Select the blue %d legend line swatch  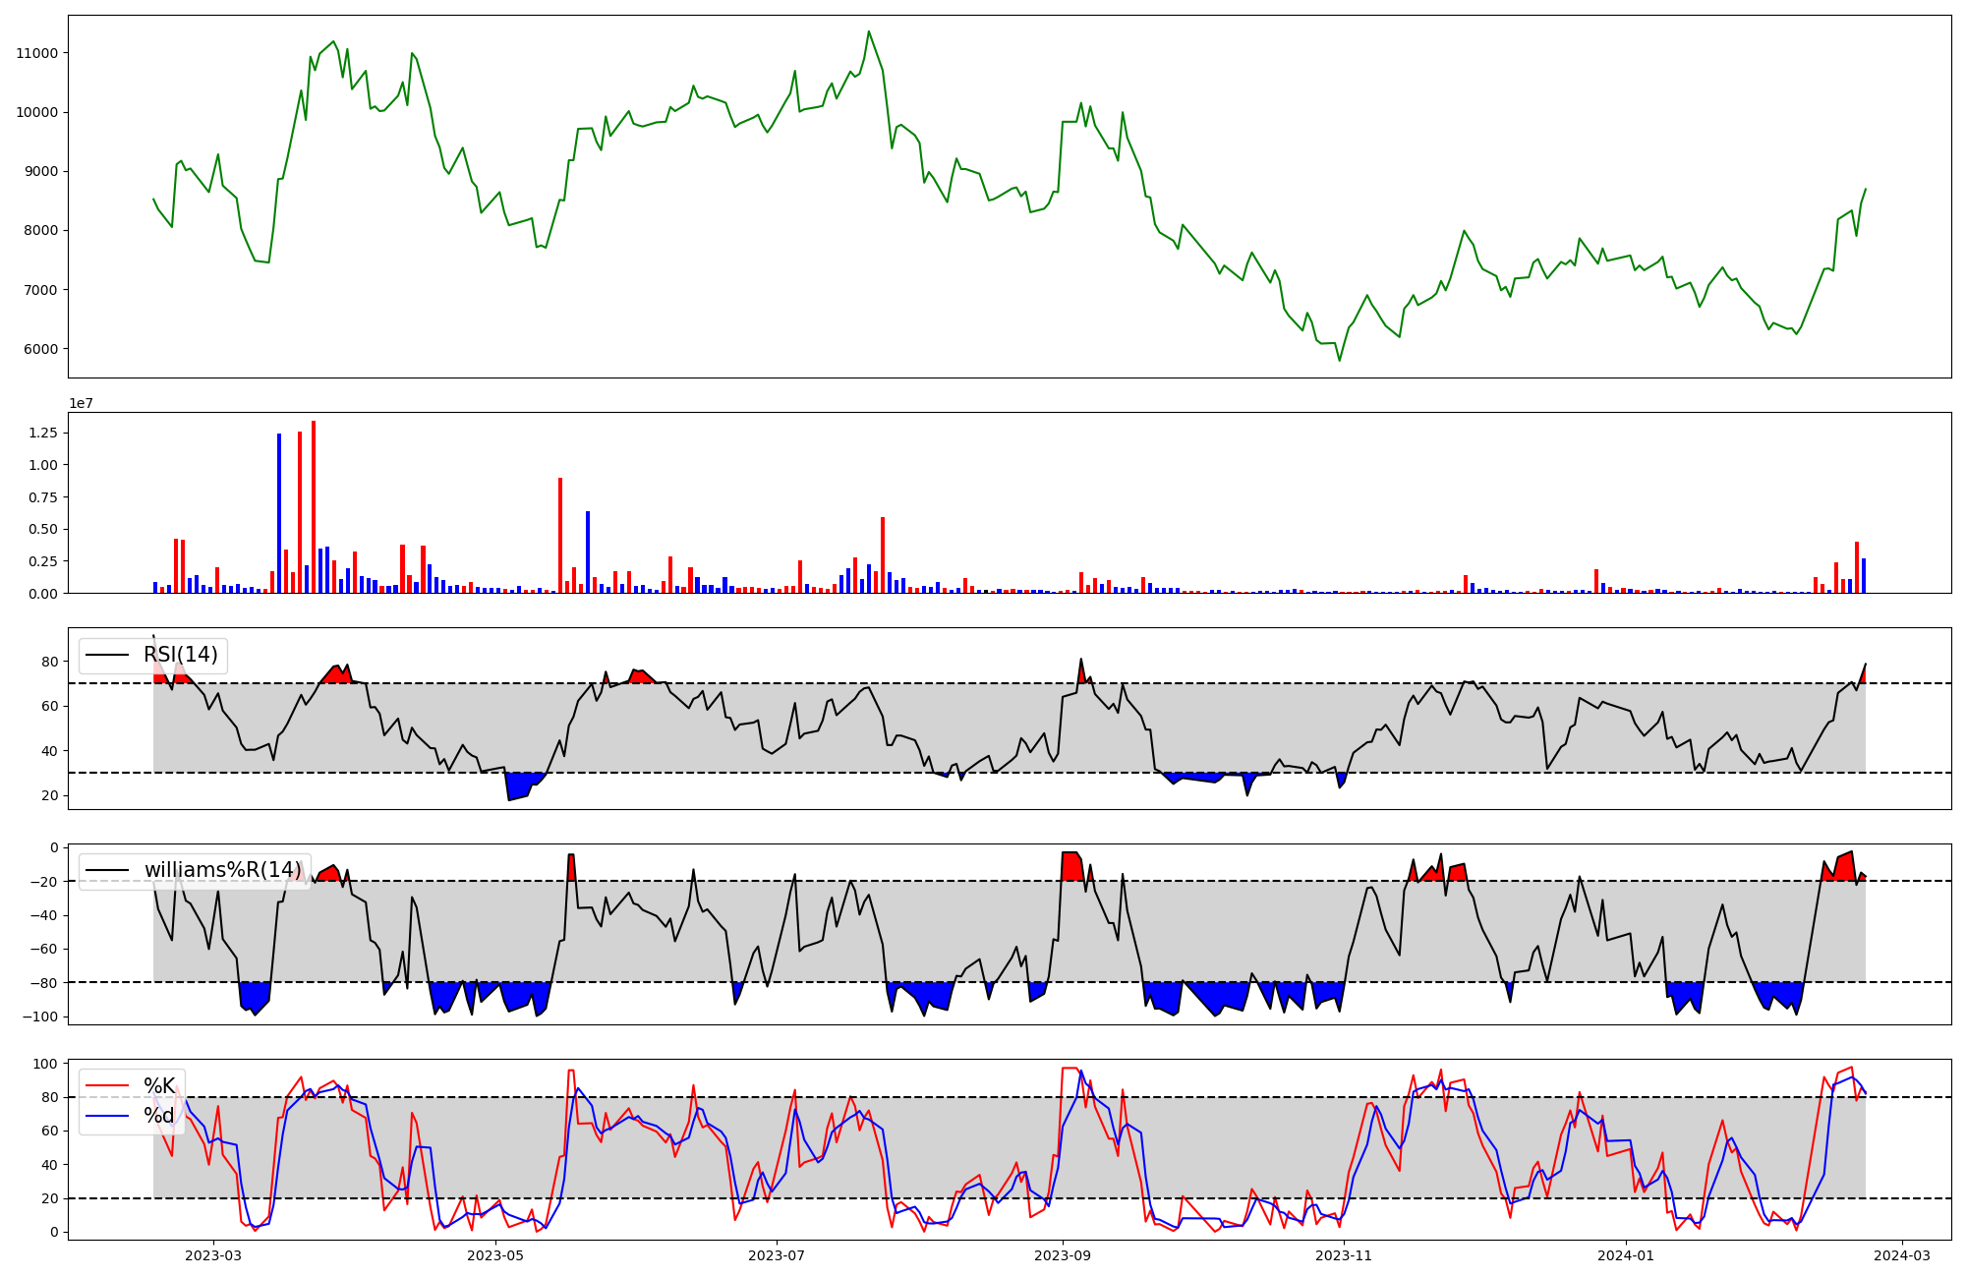(x=107, y=1116)
